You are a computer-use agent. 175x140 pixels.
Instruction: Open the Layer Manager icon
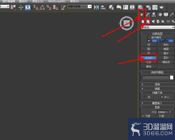pos(111,7)
